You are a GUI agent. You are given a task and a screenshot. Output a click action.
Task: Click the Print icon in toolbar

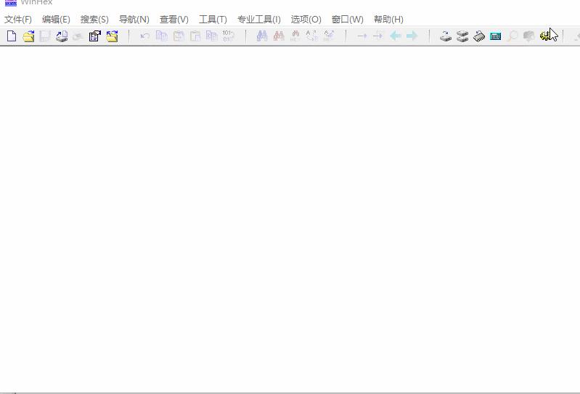click(x=62, y=36)
